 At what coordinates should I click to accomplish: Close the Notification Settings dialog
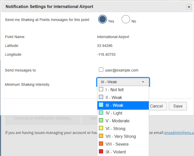[189, 7]
